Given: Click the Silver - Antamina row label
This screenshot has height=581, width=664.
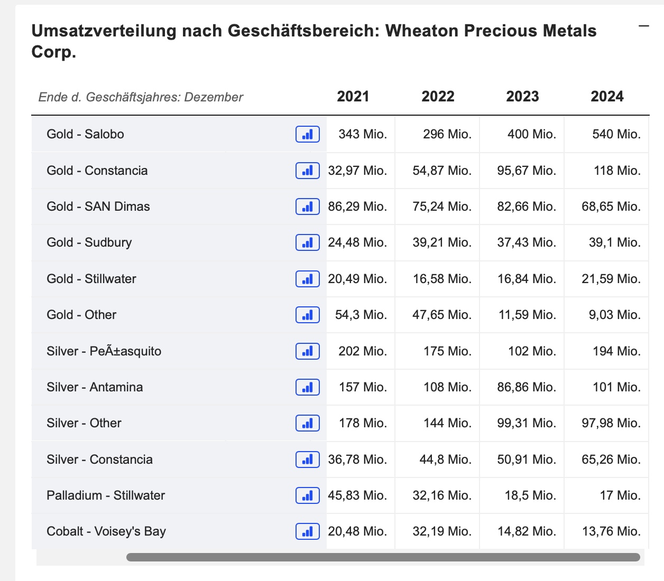Looking at the screenshot, I should 95,387.
